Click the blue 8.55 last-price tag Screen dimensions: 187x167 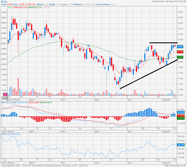click(180, 46)
